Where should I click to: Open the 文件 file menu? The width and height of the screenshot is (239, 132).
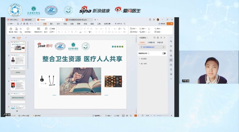[11, 24]
